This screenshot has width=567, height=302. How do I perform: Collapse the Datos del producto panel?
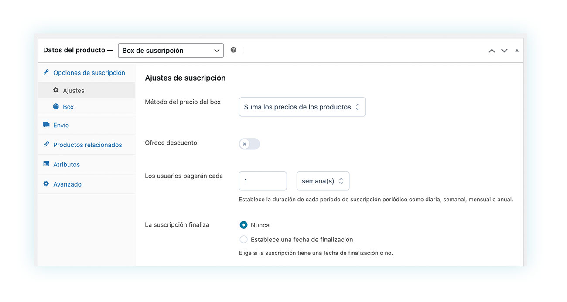(517, 50)
